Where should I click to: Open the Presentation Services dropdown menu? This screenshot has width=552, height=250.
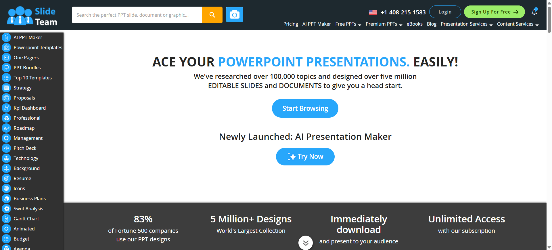click(466, 24)
